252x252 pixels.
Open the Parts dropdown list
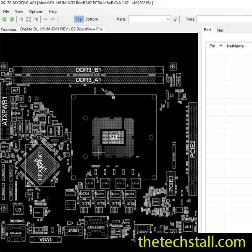coord(168,19)
